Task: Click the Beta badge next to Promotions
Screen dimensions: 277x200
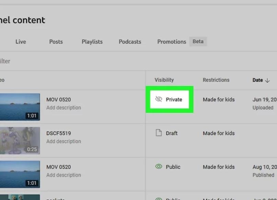Action: (198, 42)
